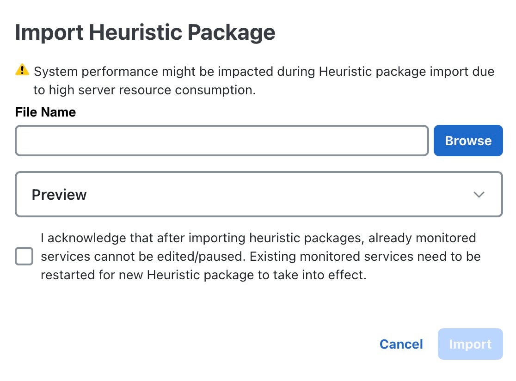Click the 'I acknowledge that after importing' text line
The width and height of the screenshot is (516, 381).
[x=258, y=238]
